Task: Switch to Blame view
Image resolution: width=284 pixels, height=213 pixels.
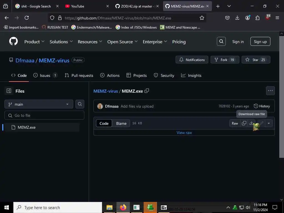Action: pos(121,123)
